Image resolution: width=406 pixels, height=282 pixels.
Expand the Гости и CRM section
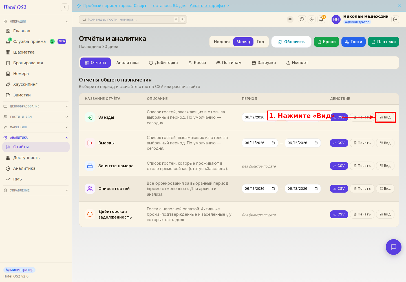(36, 117)
